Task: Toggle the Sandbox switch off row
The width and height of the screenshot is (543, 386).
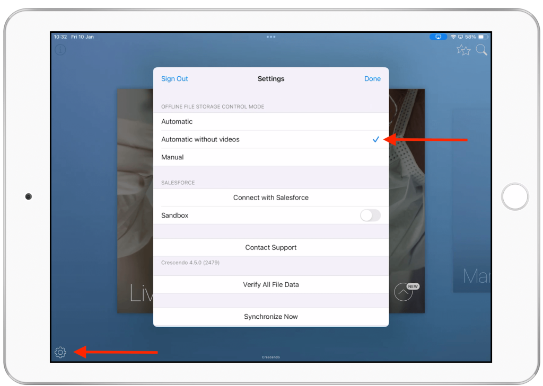Action: (370, 215)
